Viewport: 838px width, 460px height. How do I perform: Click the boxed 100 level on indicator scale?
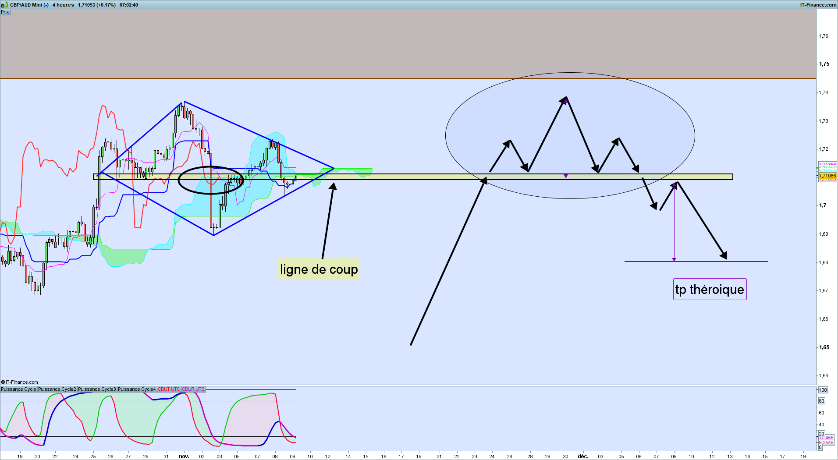(823, 390)
